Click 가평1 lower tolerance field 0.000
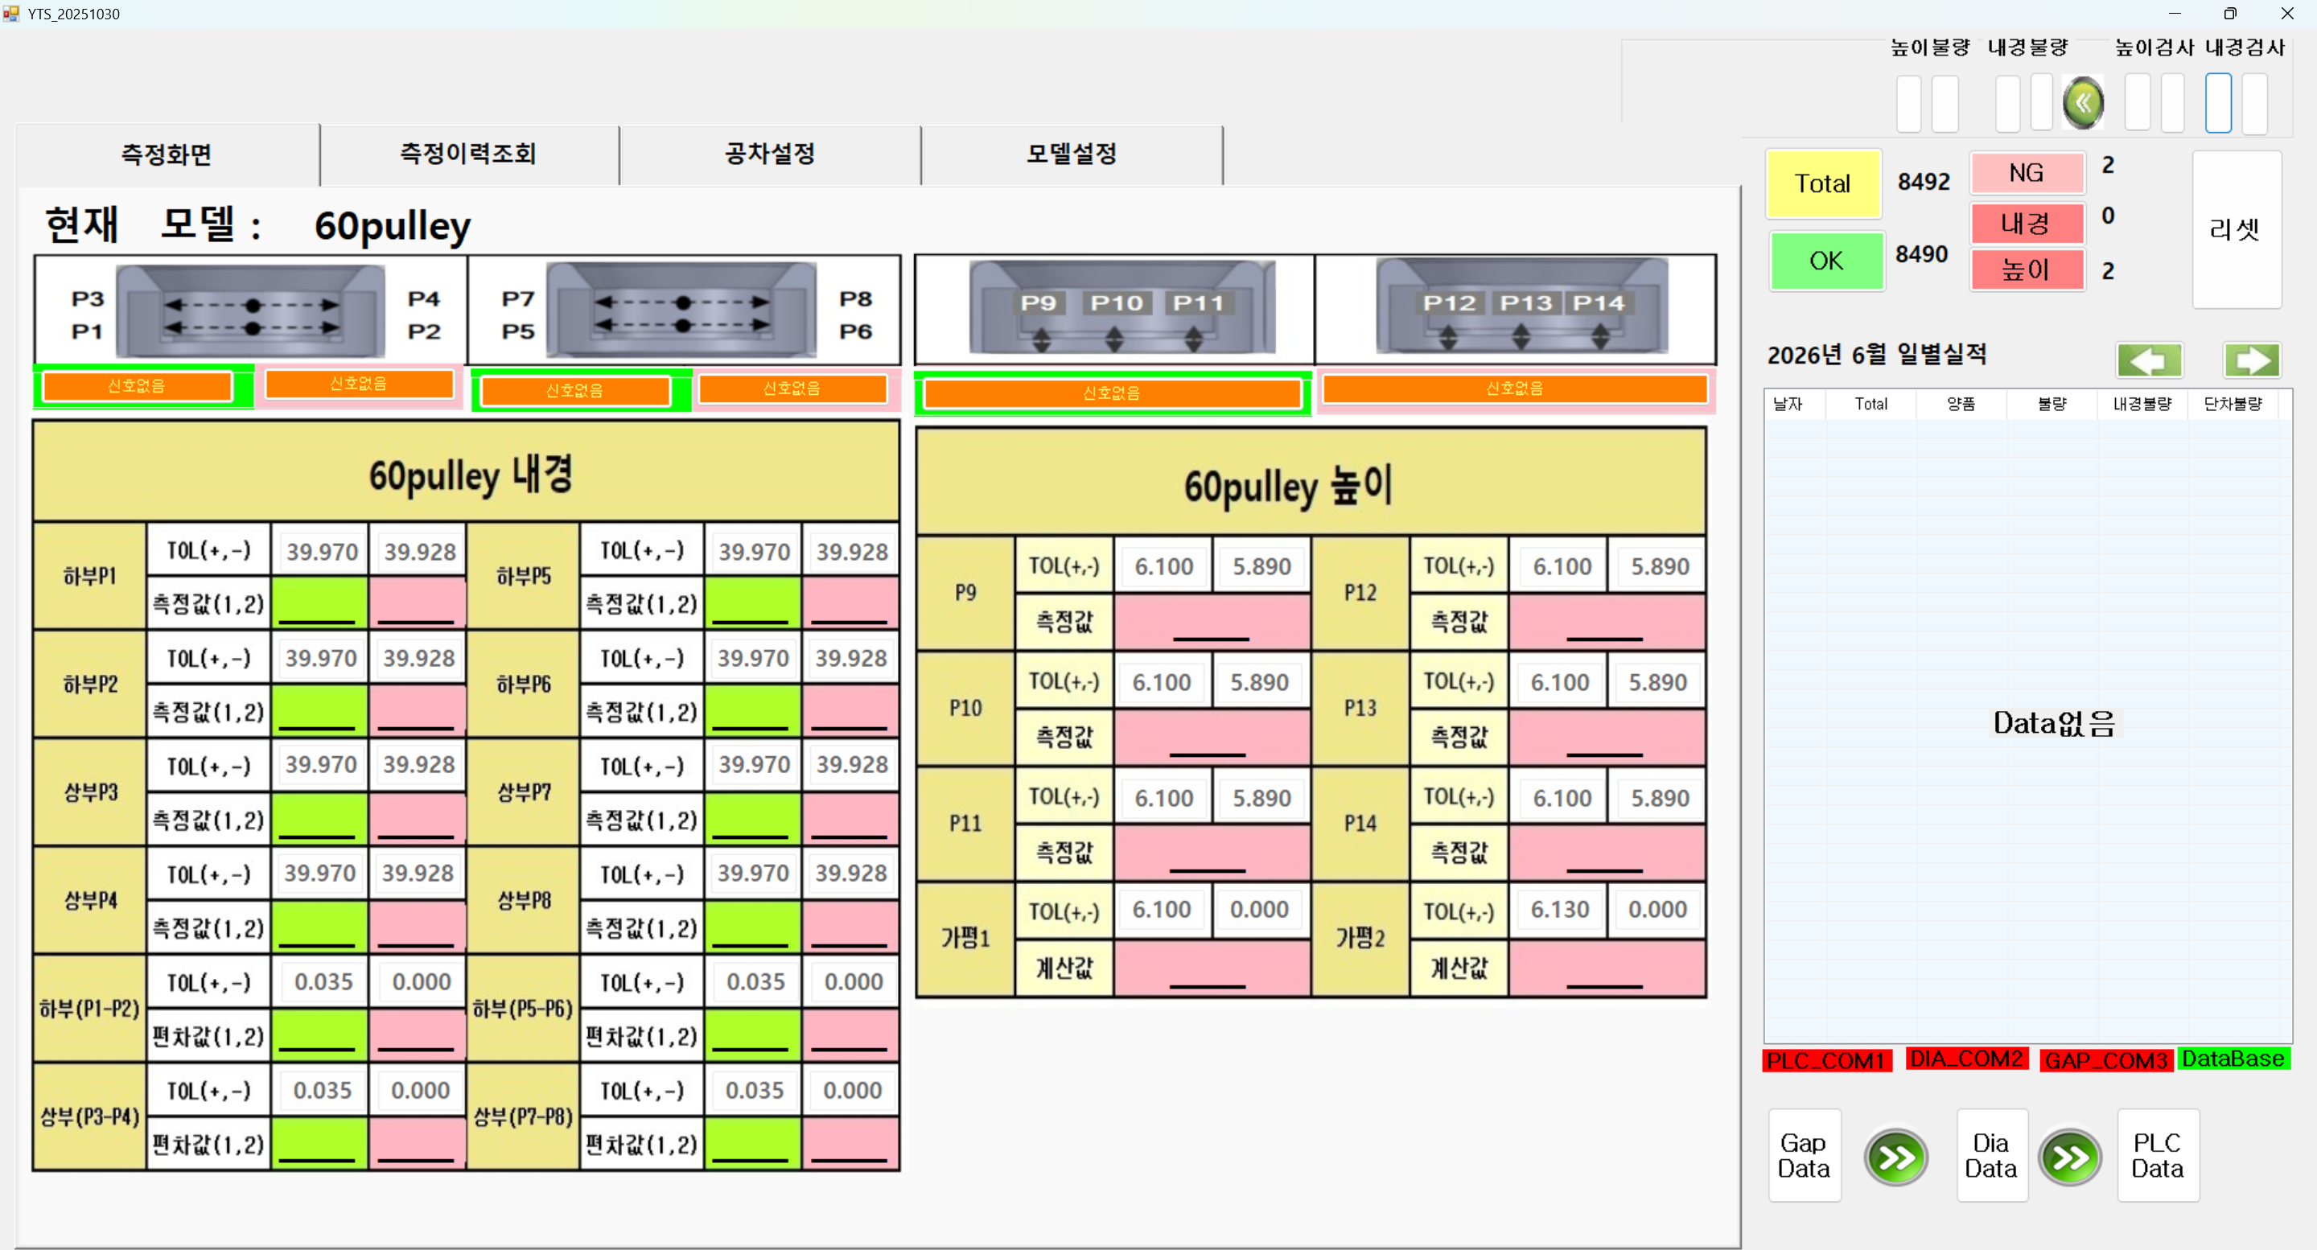This screenshot has height=1250, width=2317. point(1259,910)
